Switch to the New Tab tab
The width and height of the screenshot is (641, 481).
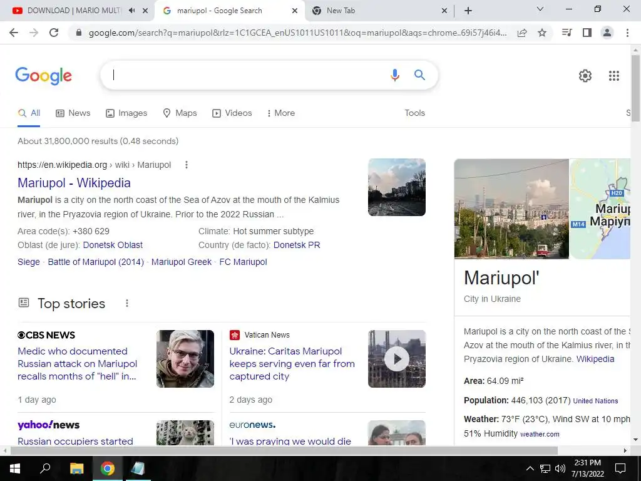tap(341, 11)
